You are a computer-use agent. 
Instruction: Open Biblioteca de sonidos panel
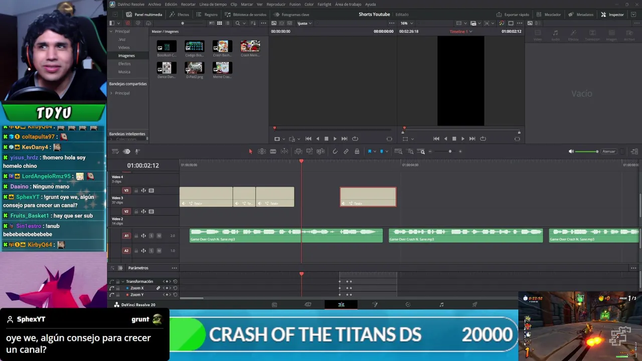click(246, 15)
